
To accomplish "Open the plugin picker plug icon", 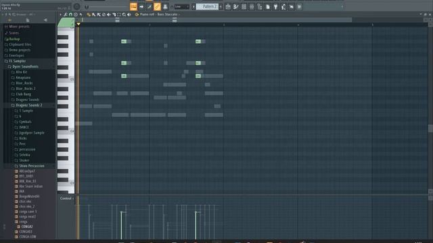I will 275,7.
